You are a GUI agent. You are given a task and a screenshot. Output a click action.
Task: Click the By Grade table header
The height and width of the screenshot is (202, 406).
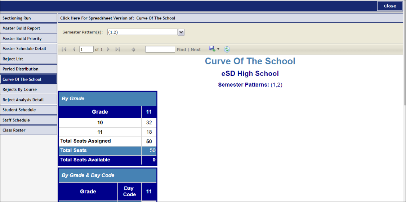pos(107,99)
